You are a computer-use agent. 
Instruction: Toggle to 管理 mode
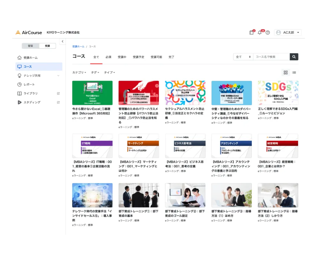point(30,46)
